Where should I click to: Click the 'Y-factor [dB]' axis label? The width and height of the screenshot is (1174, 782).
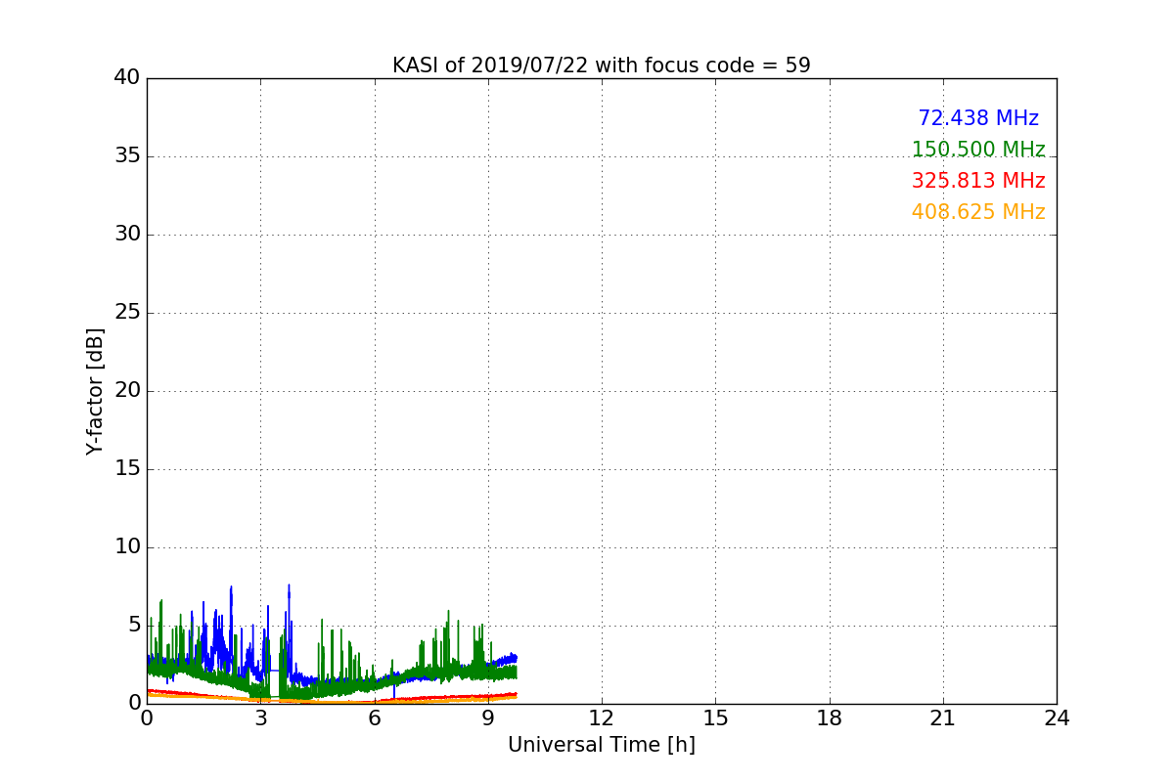click(95, 391)
